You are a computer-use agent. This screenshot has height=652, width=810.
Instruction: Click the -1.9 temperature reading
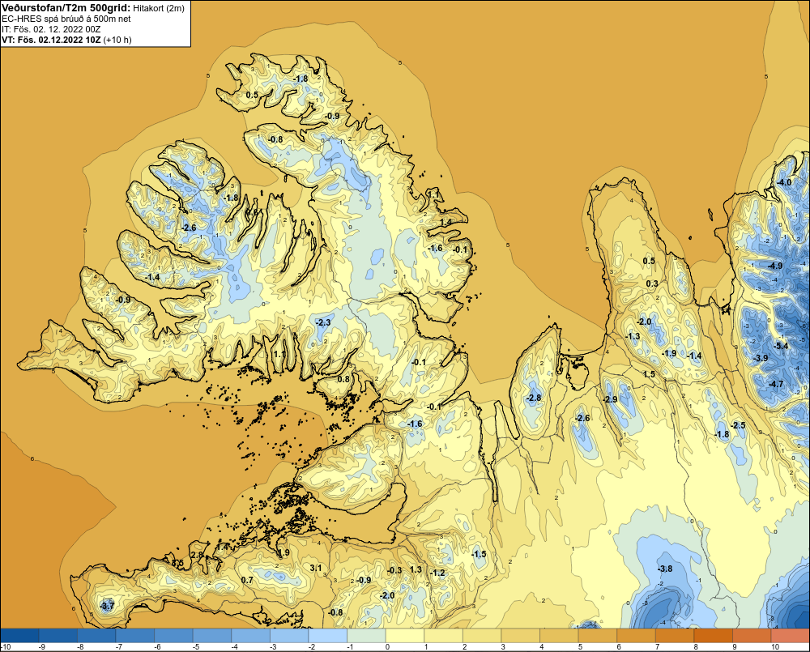(x=669, y=353)
